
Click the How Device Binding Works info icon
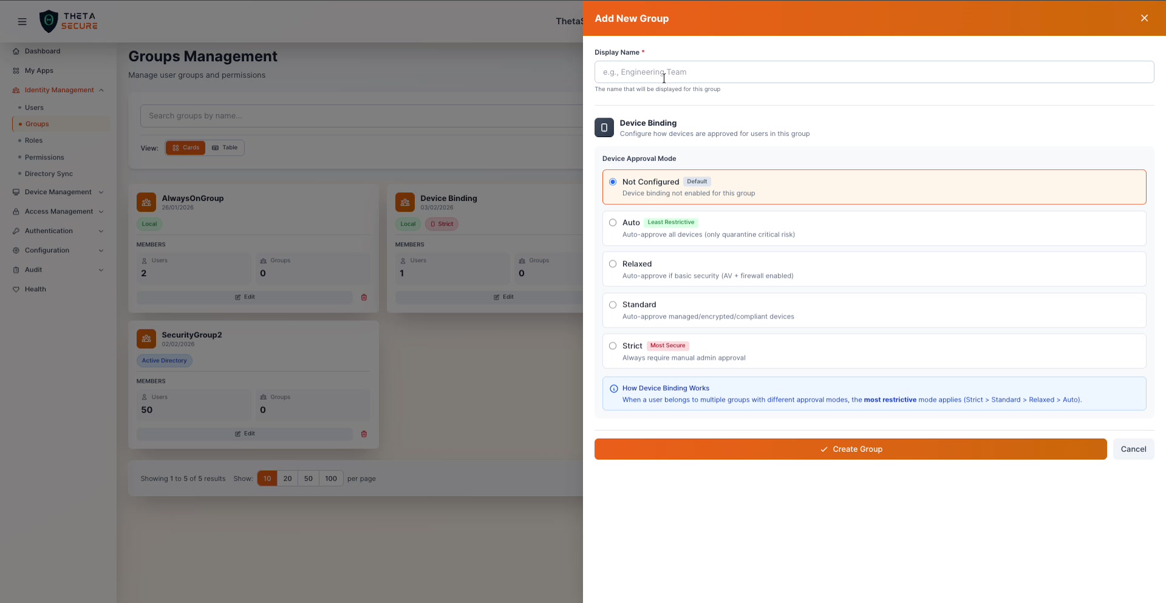[613, 389]
